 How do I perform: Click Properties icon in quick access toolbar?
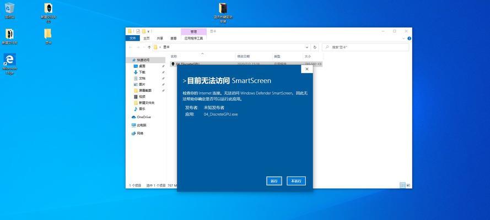(138, 31)
